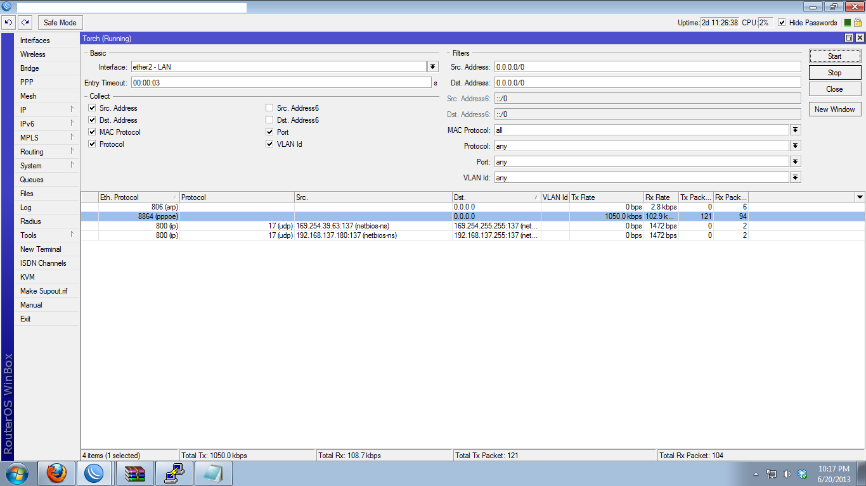Select the 169.254.39.63:137 source row
The image size is (866, 486).
(x=472, y=226)
